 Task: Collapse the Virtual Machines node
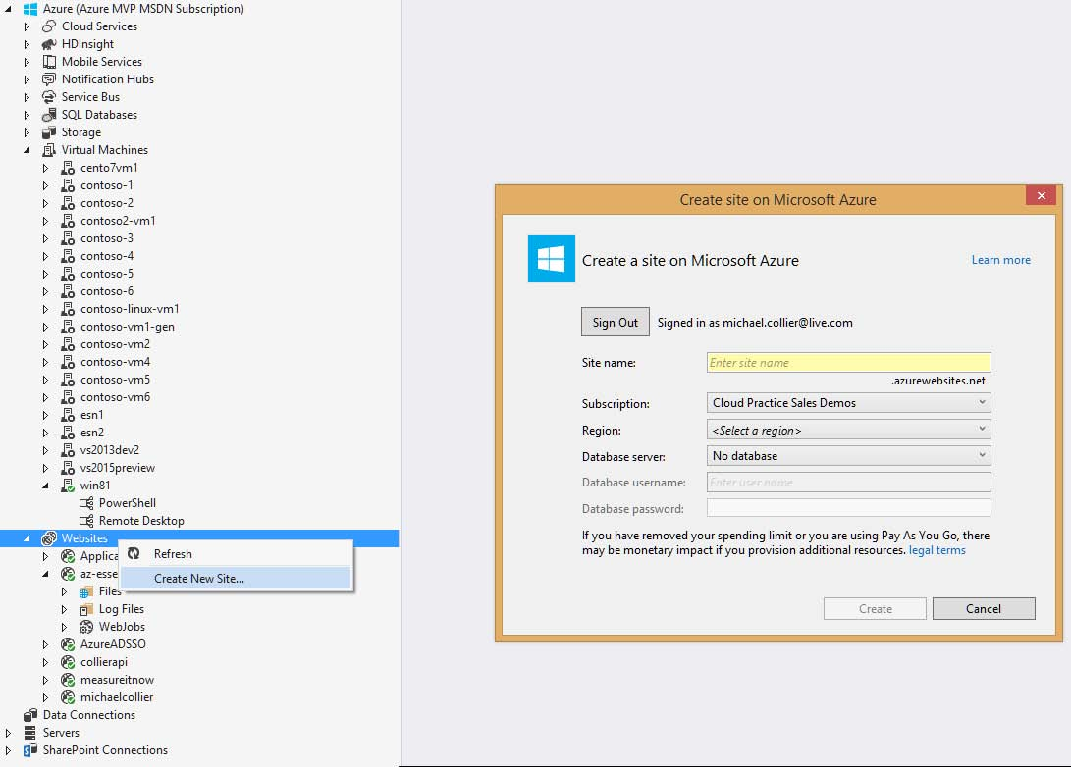27,150
